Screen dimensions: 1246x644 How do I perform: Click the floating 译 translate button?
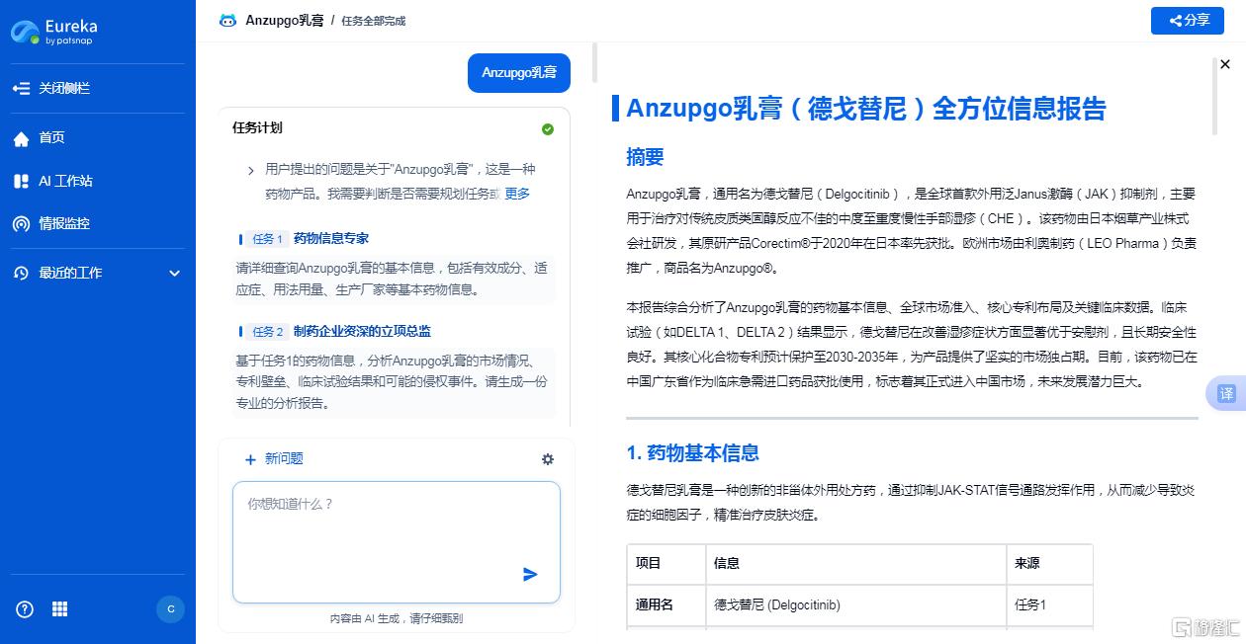coord(1225,394)
